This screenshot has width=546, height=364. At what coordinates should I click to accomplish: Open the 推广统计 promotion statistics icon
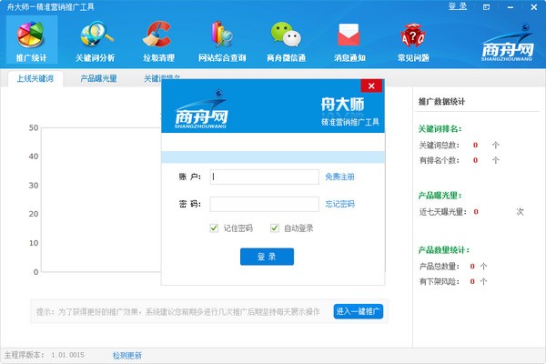point(31,41)
